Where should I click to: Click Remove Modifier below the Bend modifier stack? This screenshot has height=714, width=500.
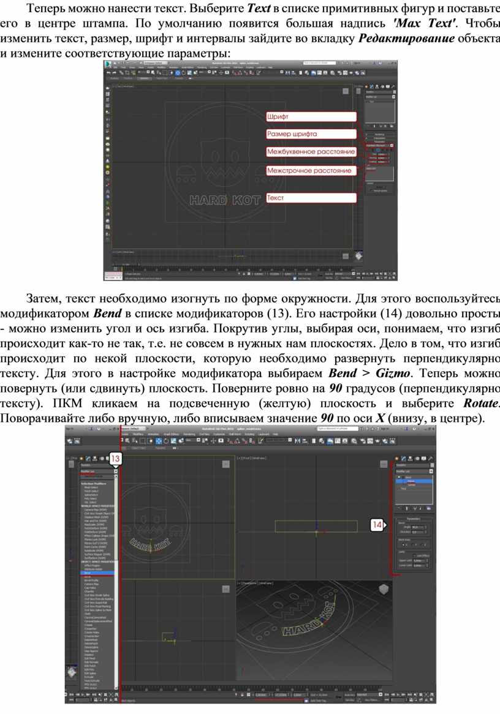coord(422,508)
